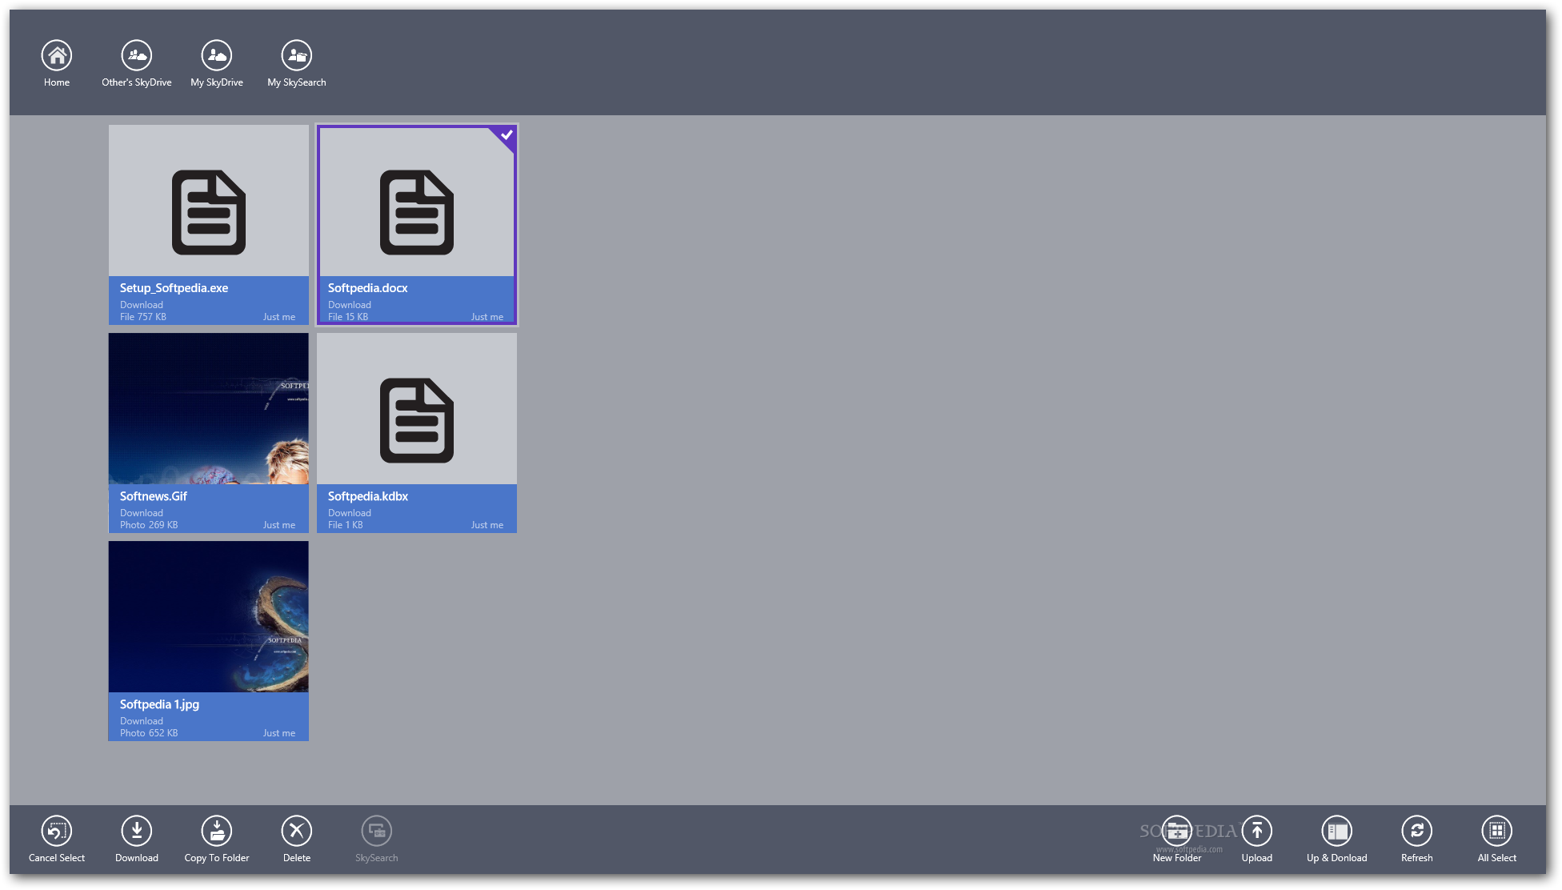Click 'Just me' on Softpedia 1.jpg tile
The height and width of the screenshot is (890, 1562).
coord(279,733)
